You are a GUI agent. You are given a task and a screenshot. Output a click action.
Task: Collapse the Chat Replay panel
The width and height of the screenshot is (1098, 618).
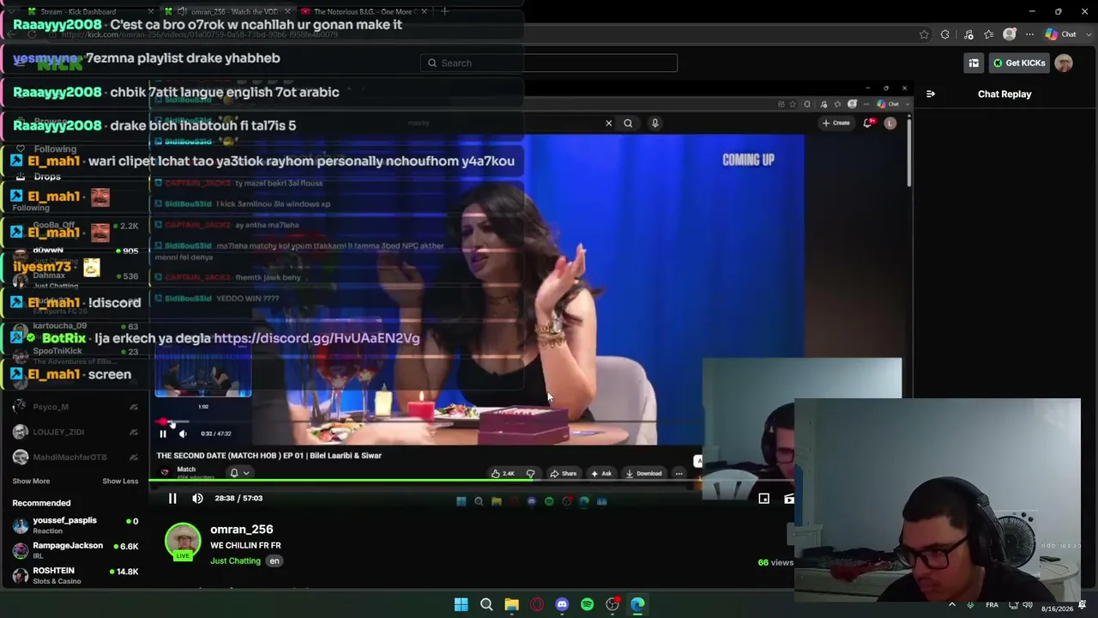(931, 94)
